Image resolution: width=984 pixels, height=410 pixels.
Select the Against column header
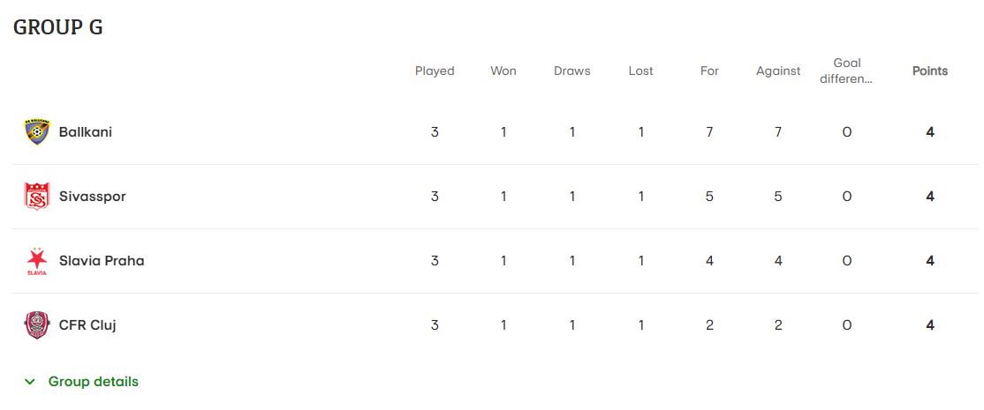[778, 71]
